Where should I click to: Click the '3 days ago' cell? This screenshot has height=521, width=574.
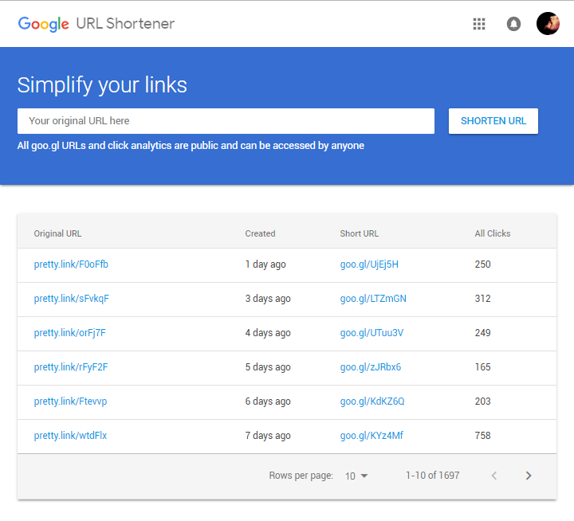click(268, 299)
